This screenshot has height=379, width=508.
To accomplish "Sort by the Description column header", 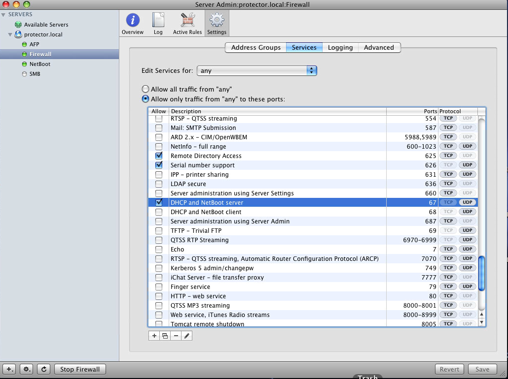I will [277, 111].
